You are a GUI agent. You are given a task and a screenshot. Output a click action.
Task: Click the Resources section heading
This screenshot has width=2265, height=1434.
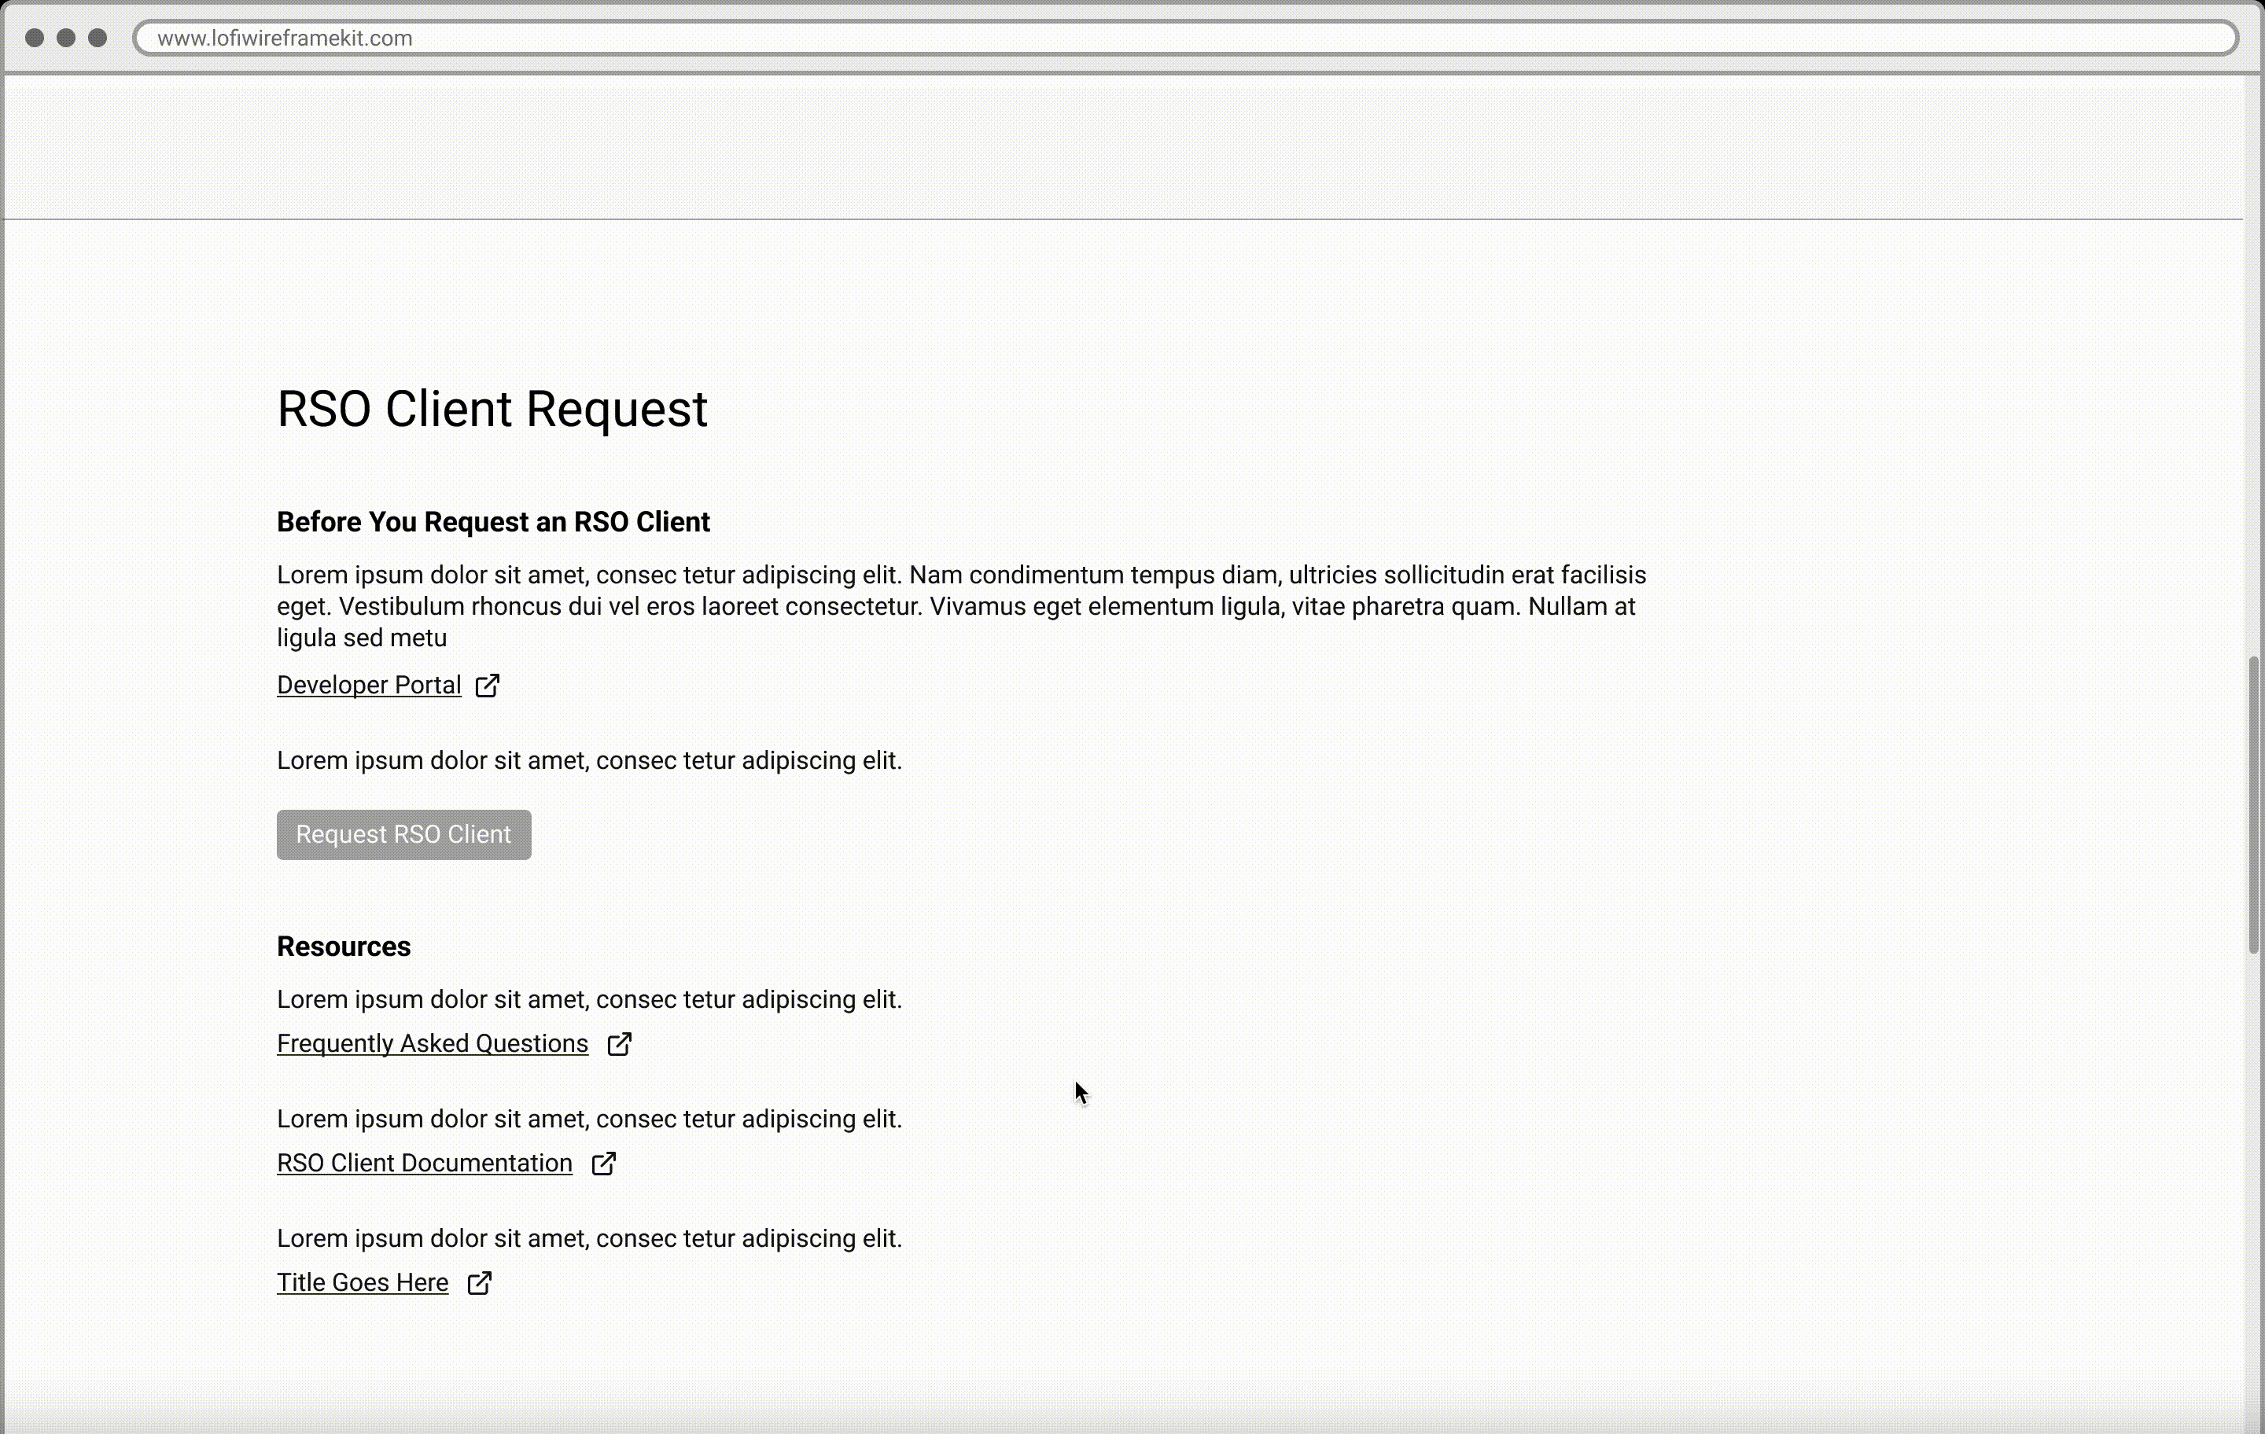(x=344, y=947)
